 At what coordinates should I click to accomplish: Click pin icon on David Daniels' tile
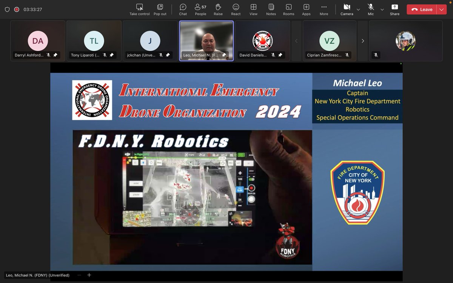coord(280,55)
